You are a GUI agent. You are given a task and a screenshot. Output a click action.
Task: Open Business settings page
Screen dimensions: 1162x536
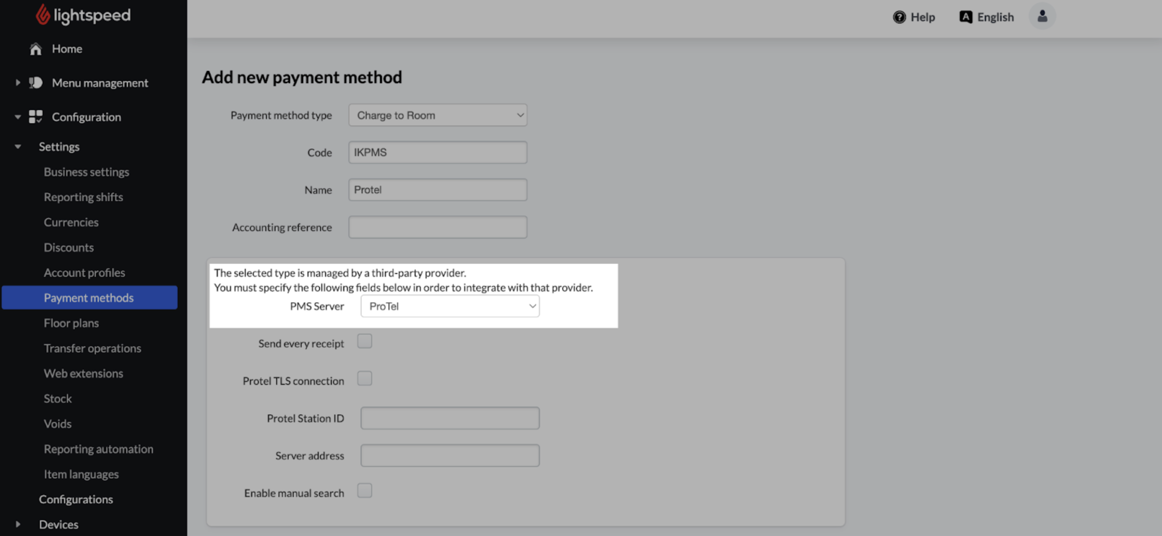pyautogui.click(x=86, y=172)
